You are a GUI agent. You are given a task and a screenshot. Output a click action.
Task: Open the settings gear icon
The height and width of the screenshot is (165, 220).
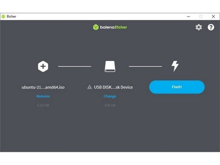199,27
